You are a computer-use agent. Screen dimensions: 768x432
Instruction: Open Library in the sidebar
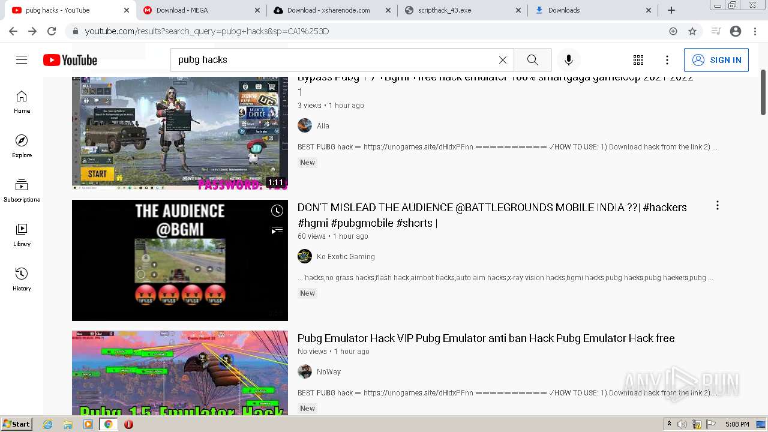click(x=22, y=235)
